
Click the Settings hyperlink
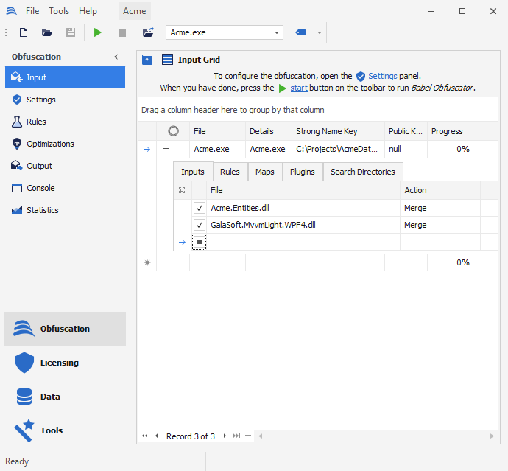382,76
